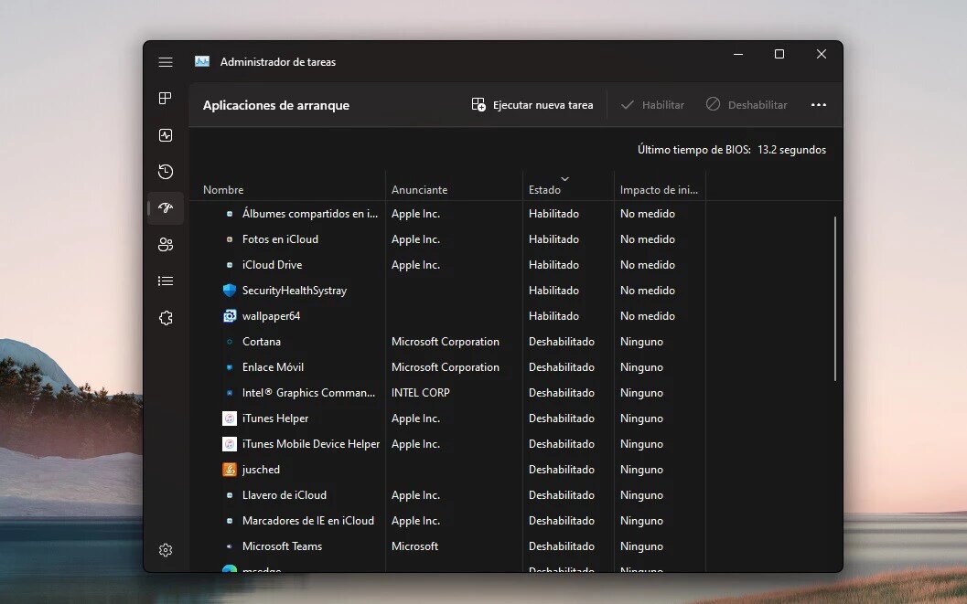Open the Performance page icon
This screenshot has height=604, width=967.
[166, 135]
